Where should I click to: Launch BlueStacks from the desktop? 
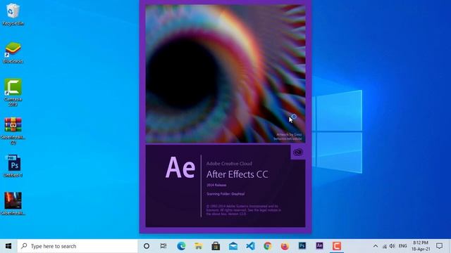coord(13,53)
